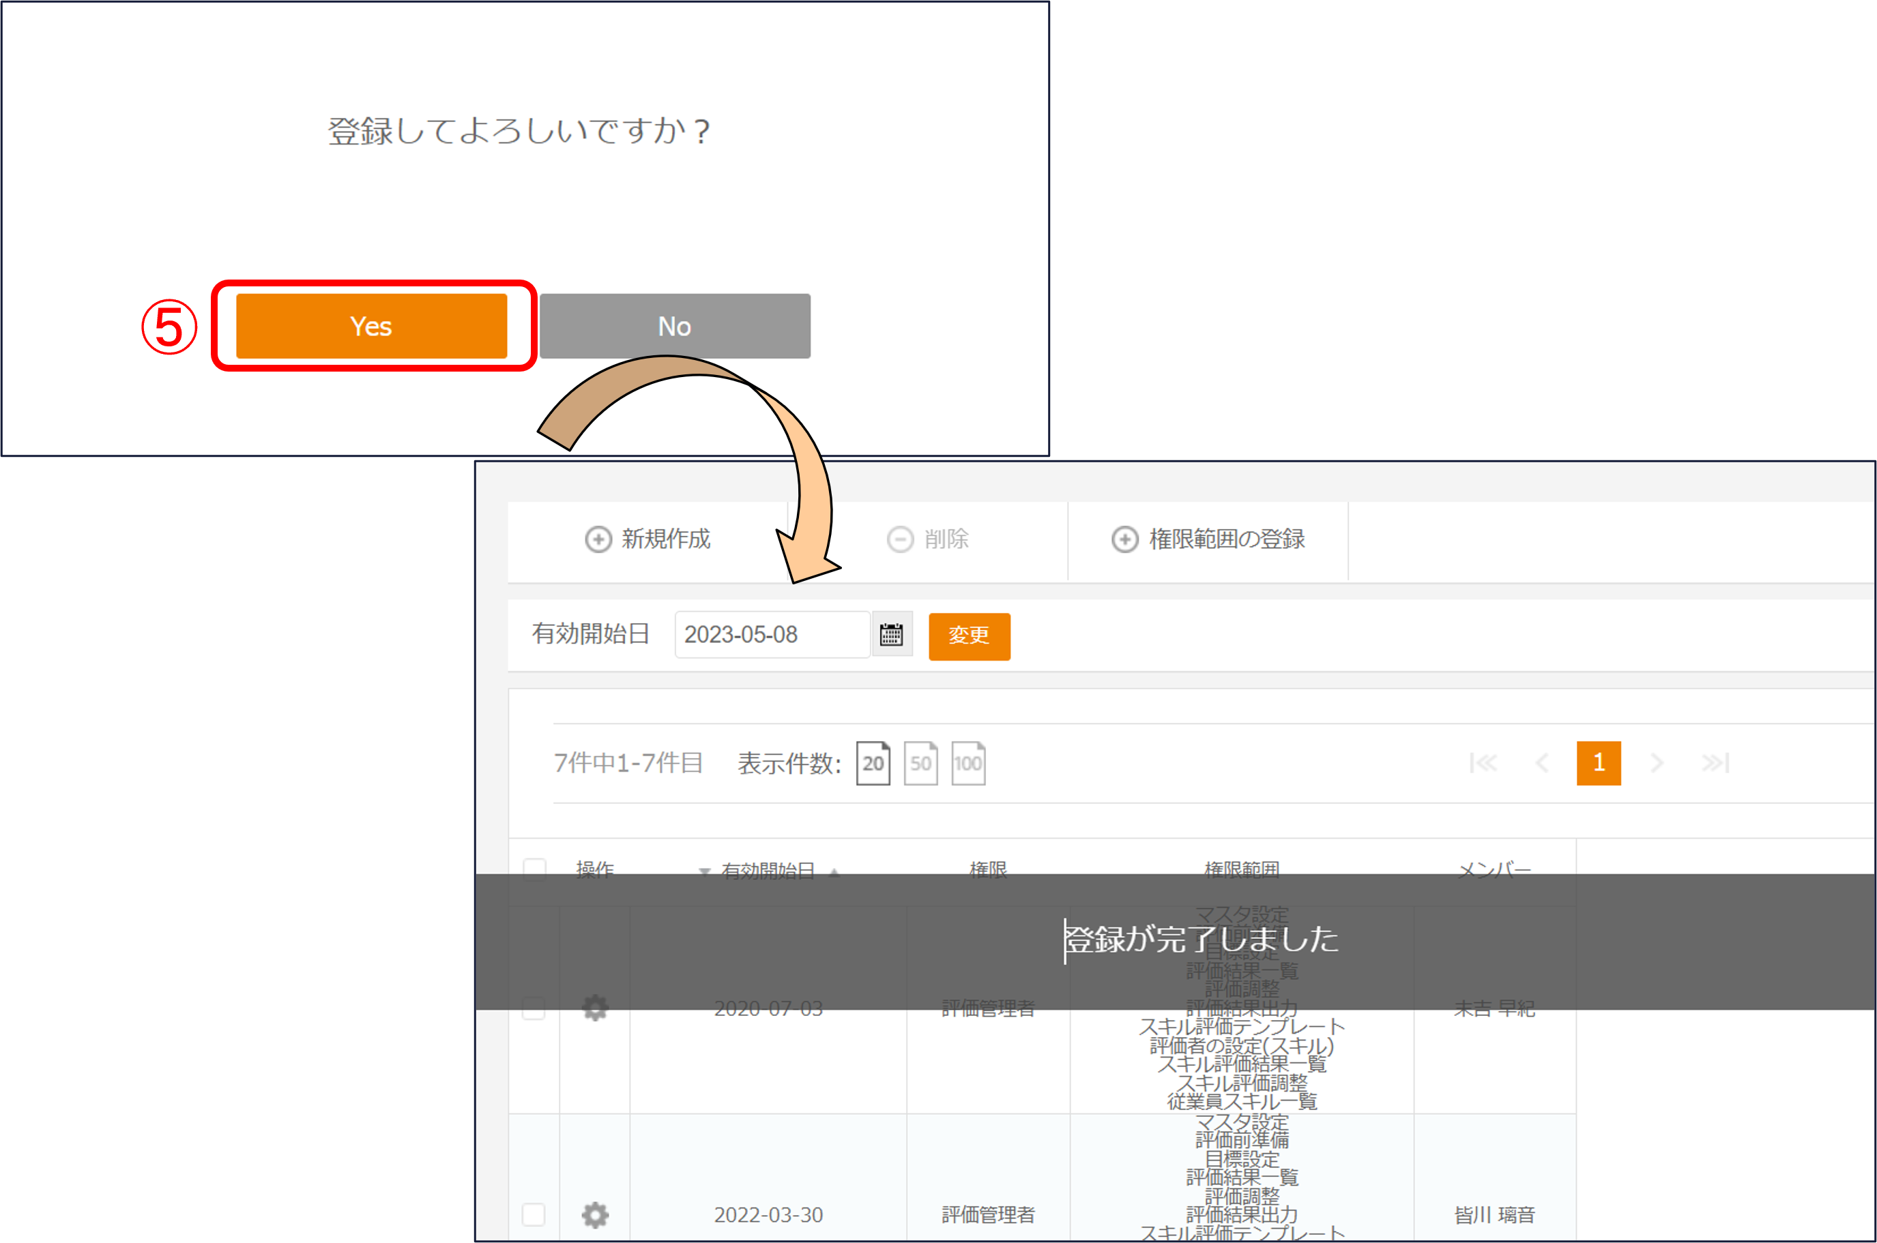The width and height of the screenshot is (1877, 1243).
Task: Open gear menu for 2020-07-03 row
Action: [595, 1008]
